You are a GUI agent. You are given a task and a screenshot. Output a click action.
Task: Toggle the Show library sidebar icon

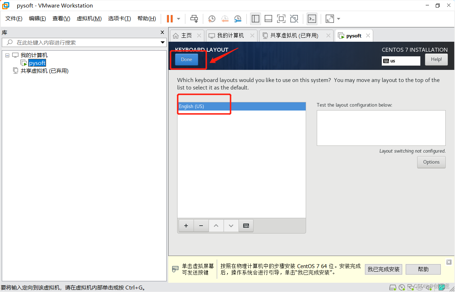coord(255,19)
